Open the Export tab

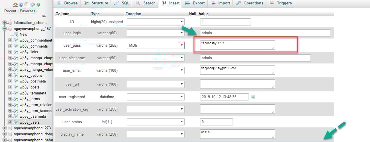click(195, 3)
